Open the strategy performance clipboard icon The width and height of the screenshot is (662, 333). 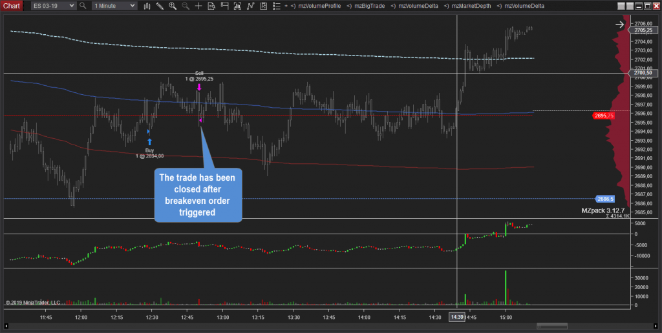tap(264, 6)
